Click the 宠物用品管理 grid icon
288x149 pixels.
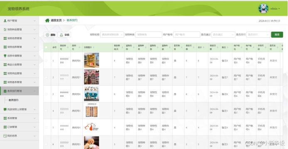(x=5, y=73)
